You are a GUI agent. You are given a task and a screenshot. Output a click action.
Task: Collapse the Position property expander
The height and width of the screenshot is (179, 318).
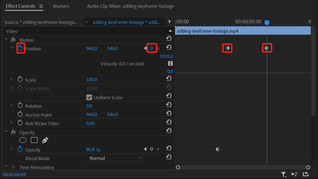click(12, 48)
